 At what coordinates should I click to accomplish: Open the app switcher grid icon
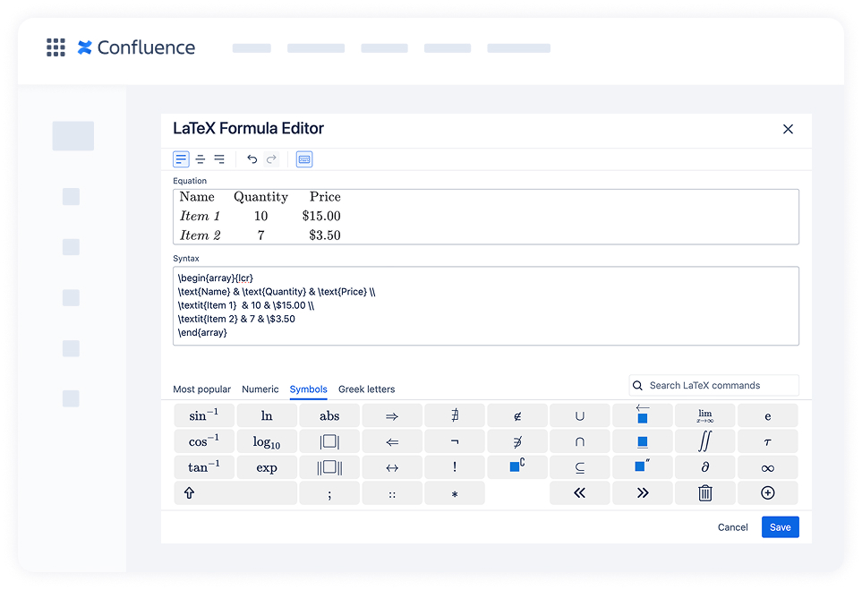55,47
